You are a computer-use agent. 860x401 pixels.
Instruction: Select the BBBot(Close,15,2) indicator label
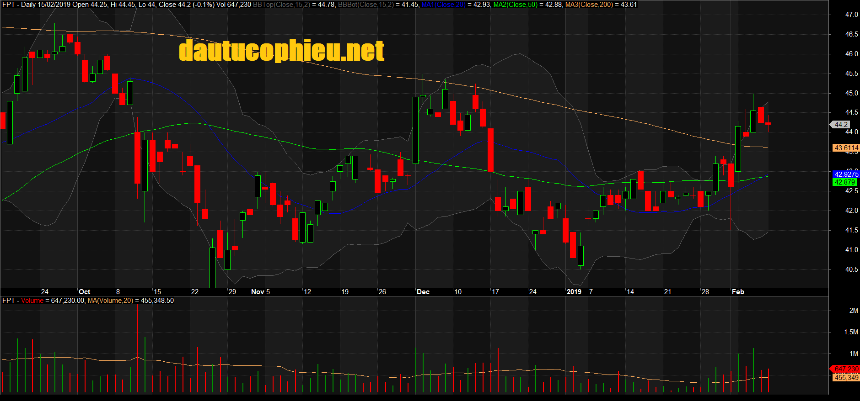tap(365, 5)
